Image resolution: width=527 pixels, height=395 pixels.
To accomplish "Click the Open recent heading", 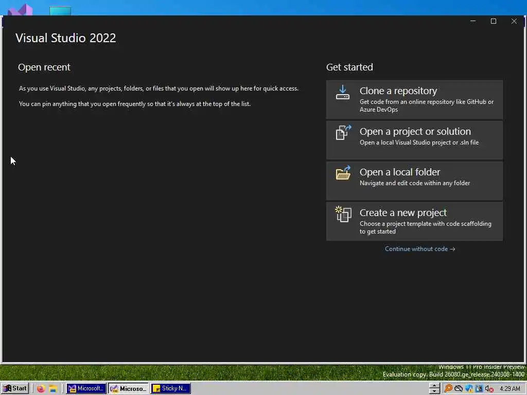I will tap(44, 67).
